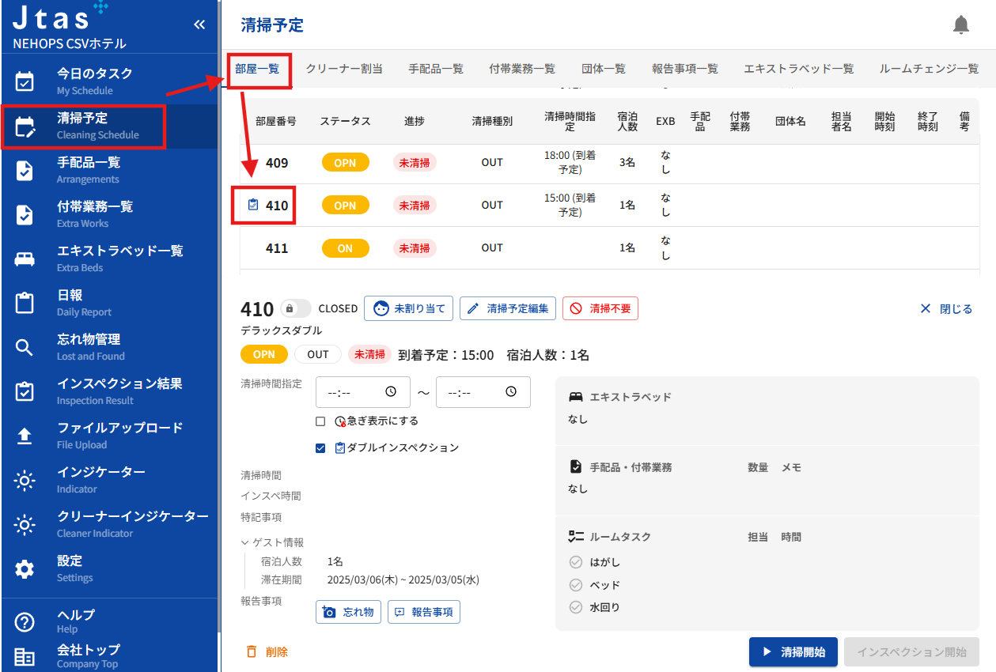Open Lost and Found magnifier icon
This screenshot has width=996, height=672.
tap(25, 347)
